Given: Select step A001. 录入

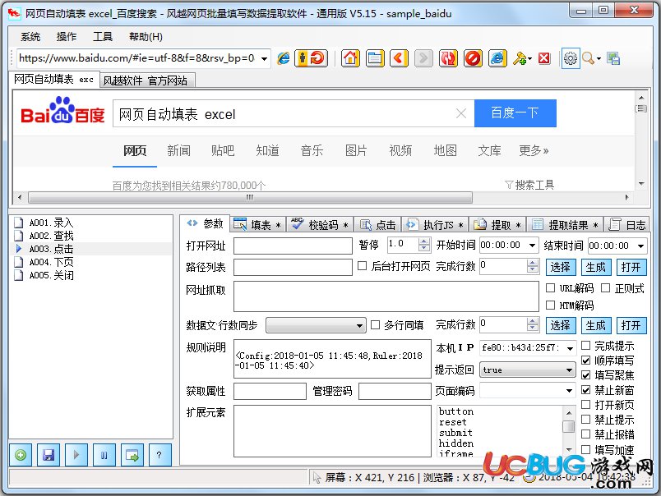Looking at the screenshot, I should 51,223.
